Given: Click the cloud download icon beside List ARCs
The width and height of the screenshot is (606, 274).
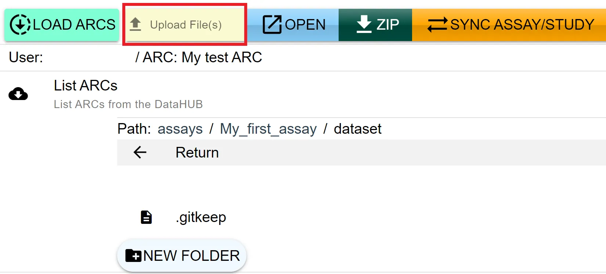Looking at the screenshot, I should click(x=18, y=94).
